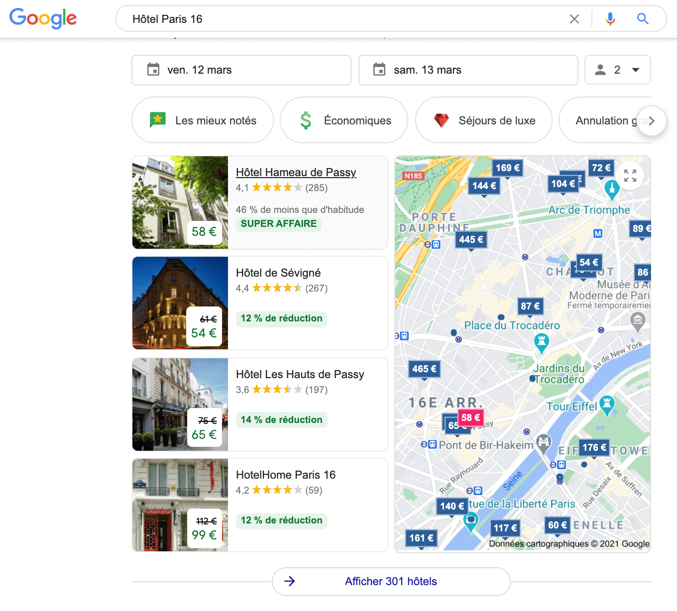
Task: Click 12 % de réduction on Sévigné
Action: click(282, 318)
